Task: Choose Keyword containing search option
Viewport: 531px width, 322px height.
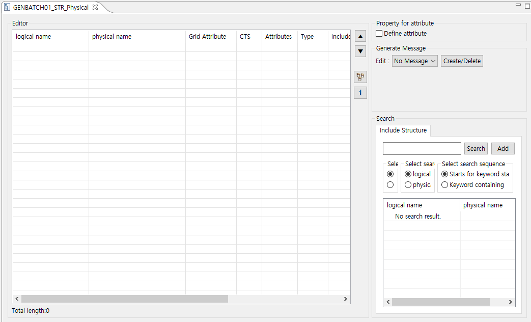Action: [x=445, y=185]
